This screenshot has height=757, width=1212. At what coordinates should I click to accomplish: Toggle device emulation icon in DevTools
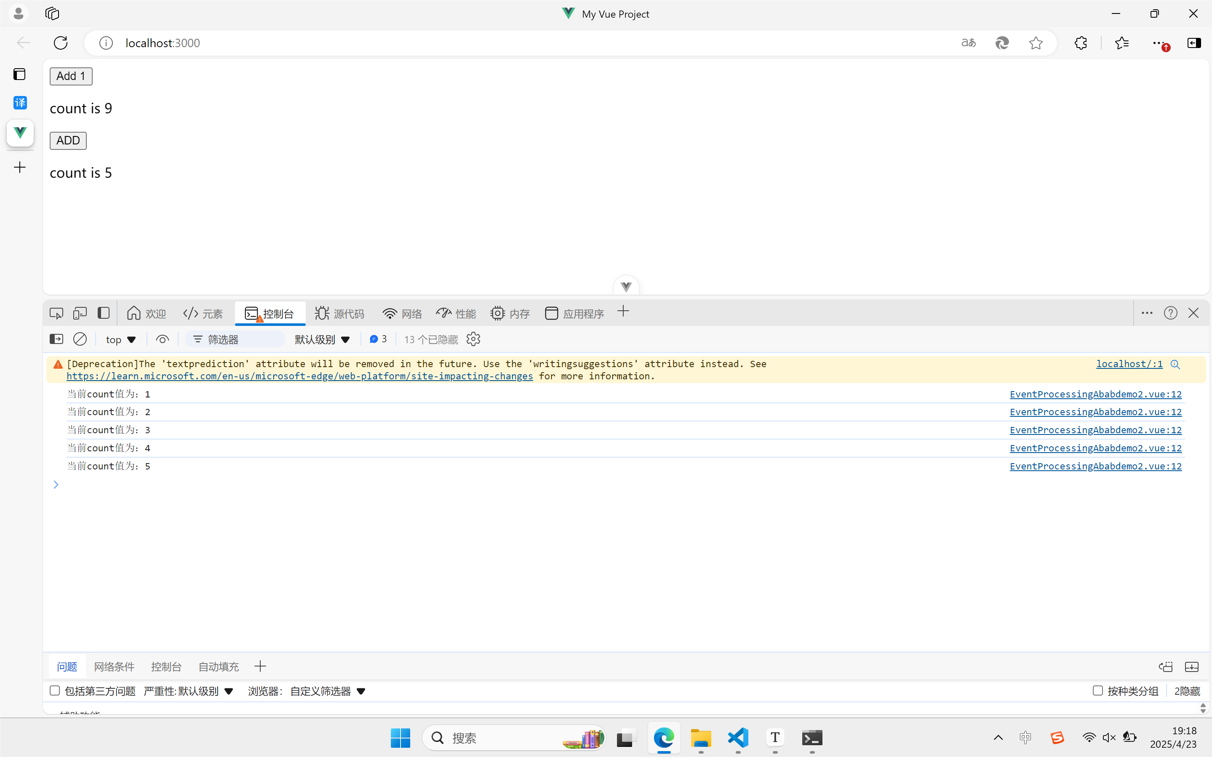point(80,313)
